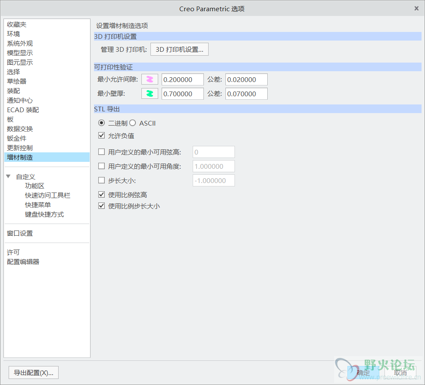Screen dimensions: 425x385
Task: Click the 导出配置(X)... button
Action: point(34,373)
